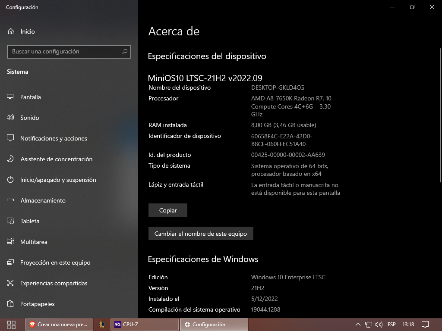Open Experiencias compartidas page
This screenshot has height=331, width=442.
coord(69,283)
